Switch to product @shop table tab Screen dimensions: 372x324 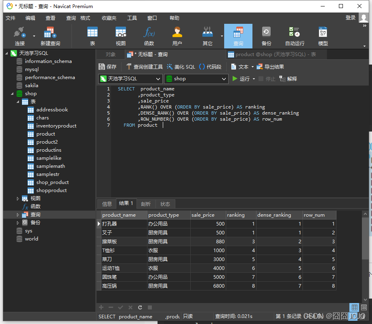276,54
